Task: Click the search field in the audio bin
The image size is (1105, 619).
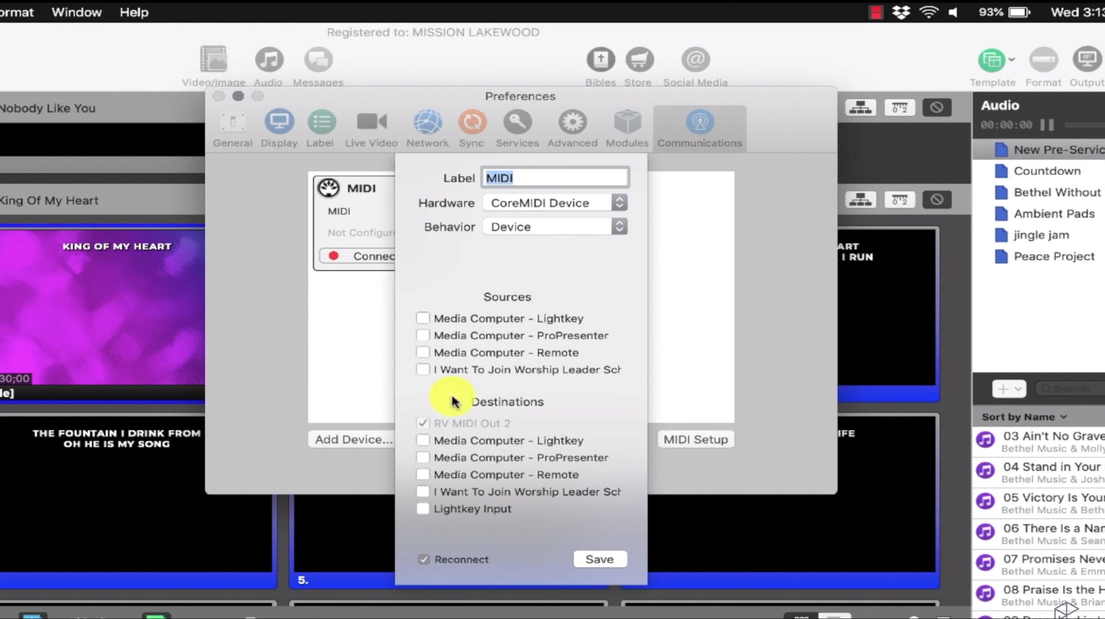Action: pyautogui.click(x=1070, y=389)
